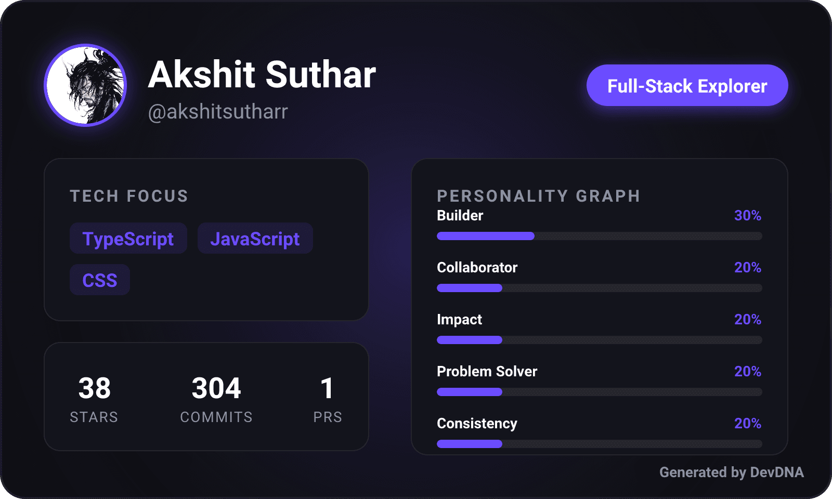This screenshot has width=832, height=499.
Task: Click the 38 Stars stat
Action: (94, 399)
